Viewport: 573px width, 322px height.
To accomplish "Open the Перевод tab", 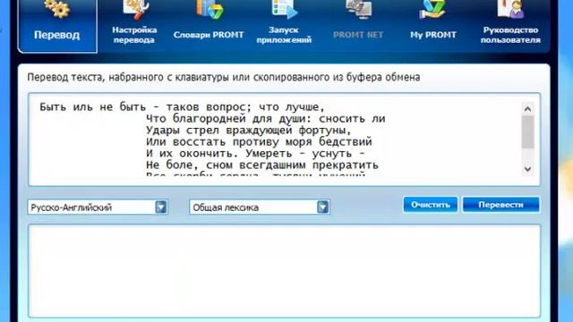I will click(x=57, y=26).
